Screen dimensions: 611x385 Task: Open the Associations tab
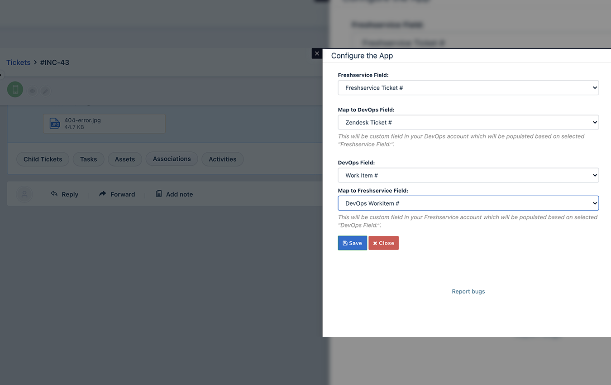[172, 159]
